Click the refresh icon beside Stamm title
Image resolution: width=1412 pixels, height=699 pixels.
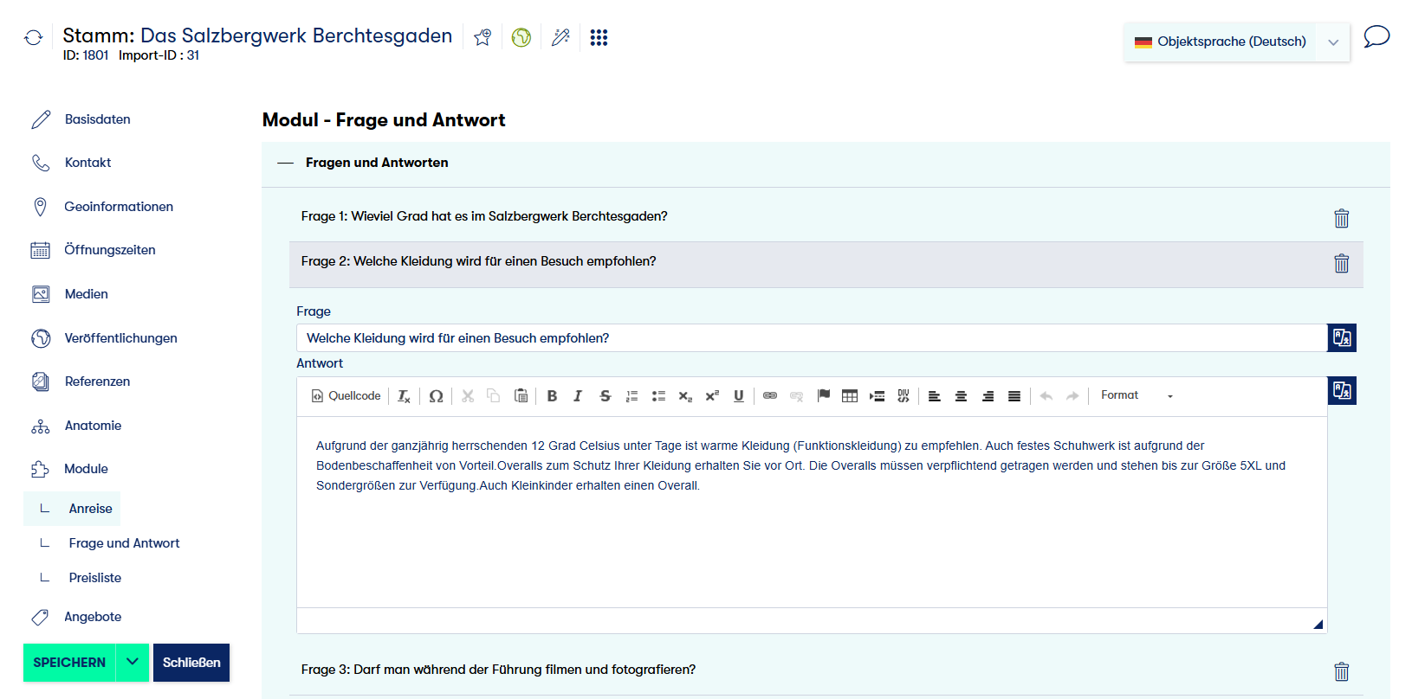coord(33,37)
